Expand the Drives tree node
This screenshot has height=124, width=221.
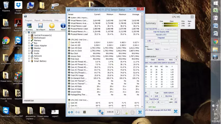29,51
